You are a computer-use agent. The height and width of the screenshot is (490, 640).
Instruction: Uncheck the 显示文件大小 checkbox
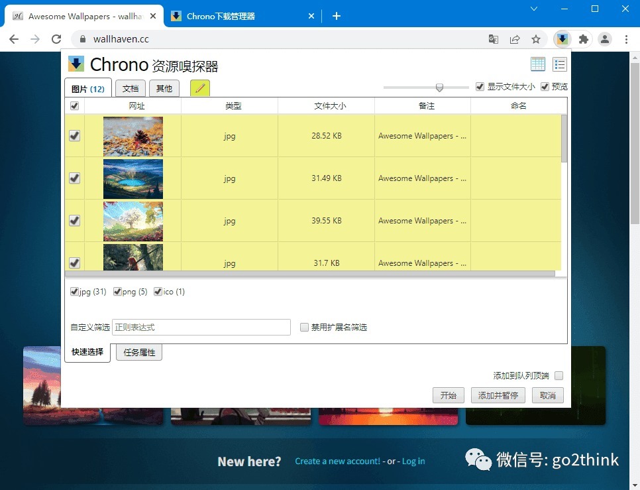point(480,87)
